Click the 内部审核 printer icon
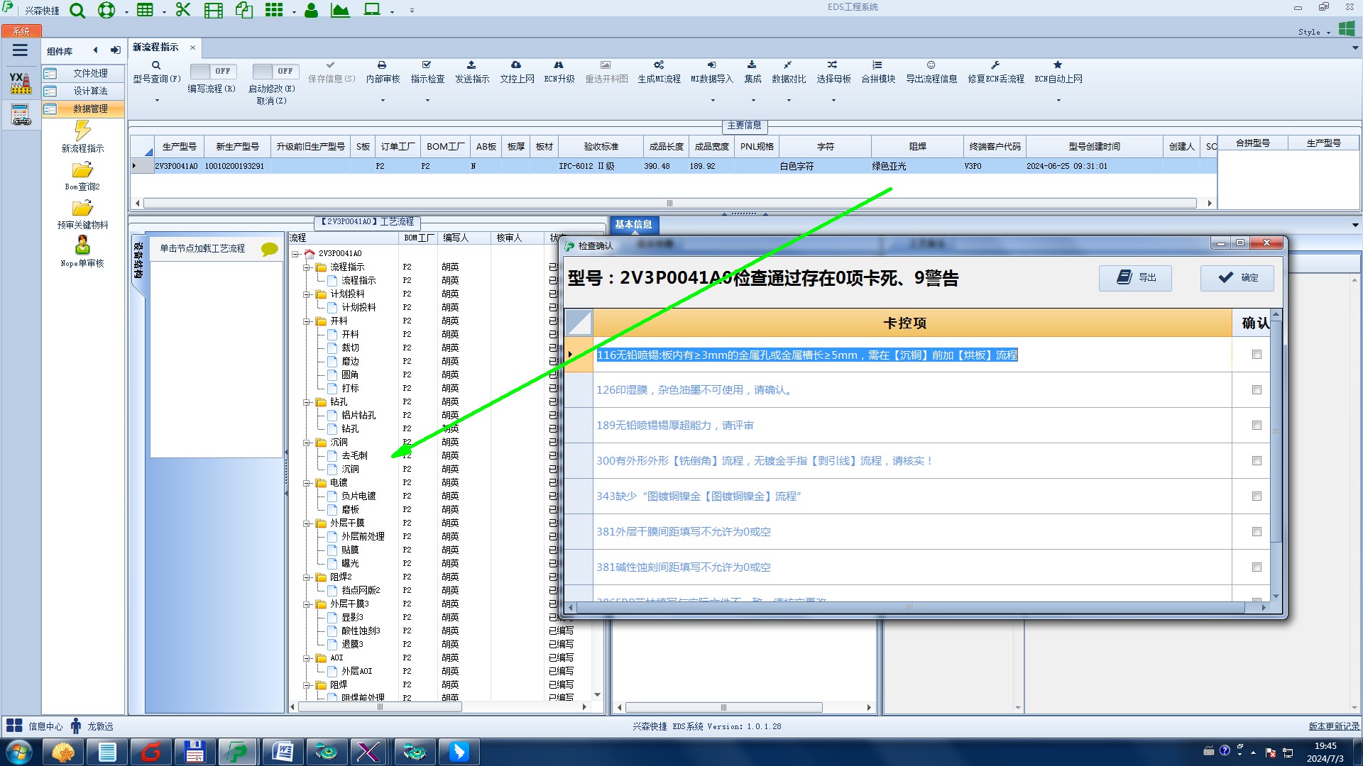 382,65
